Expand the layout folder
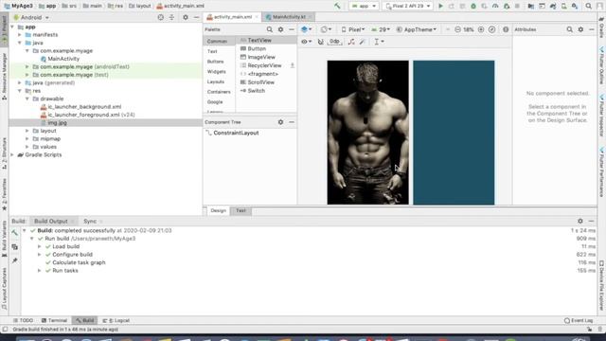 click(x=27, y=131)
